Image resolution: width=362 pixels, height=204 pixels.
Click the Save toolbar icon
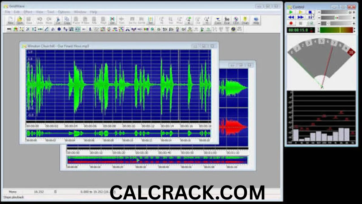29,20
